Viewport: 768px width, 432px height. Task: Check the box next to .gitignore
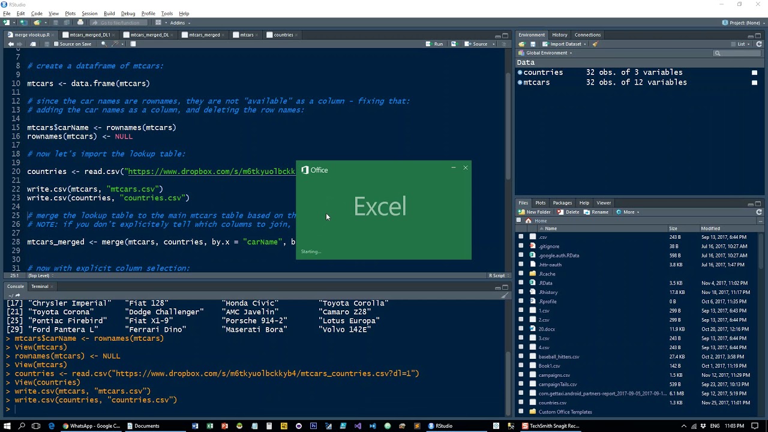click(521, 246)
